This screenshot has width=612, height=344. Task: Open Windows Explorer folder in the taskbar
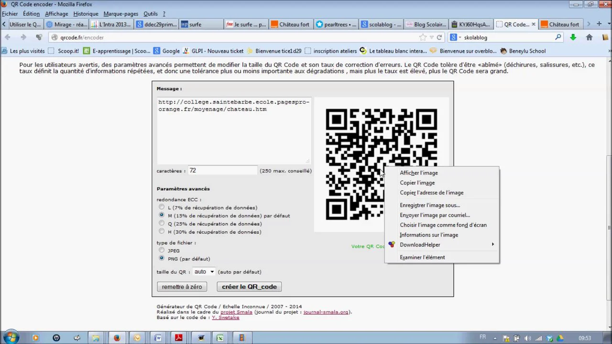click(x=96, y=338)
